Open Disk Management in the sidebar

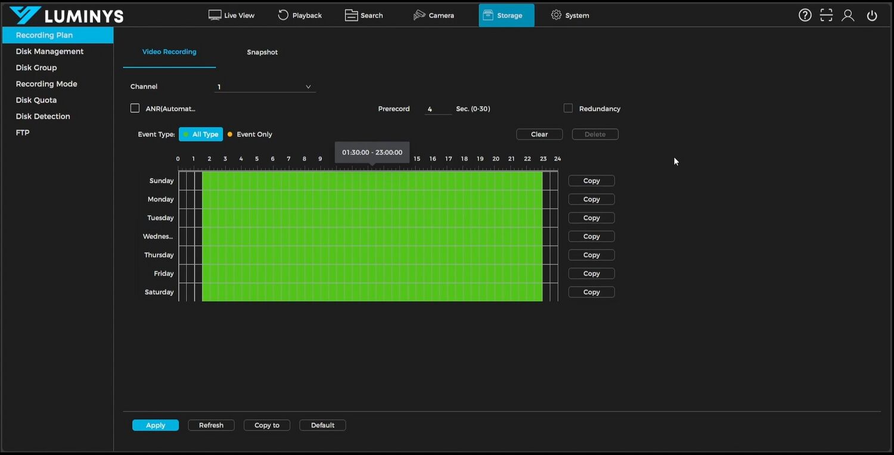49,51
